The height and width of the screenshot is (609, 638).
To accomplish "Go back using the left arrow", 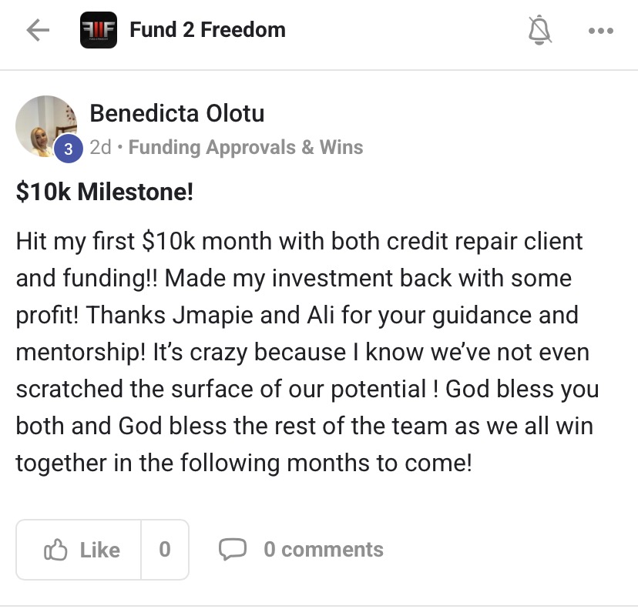I will coord(38,31).
